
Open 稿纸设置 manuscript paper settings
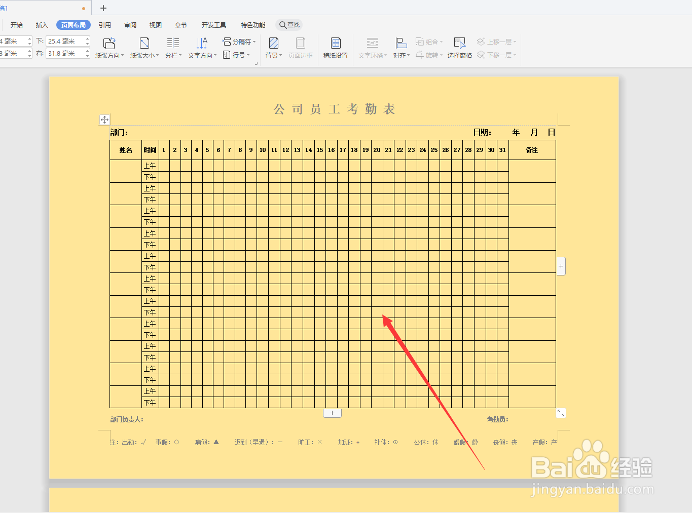pos(336,48)
